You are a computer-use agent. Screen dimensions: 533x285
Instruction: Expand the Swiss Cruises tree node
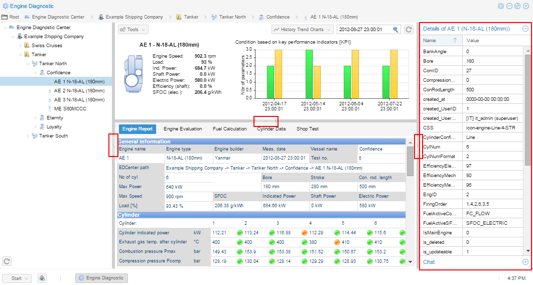20,46
